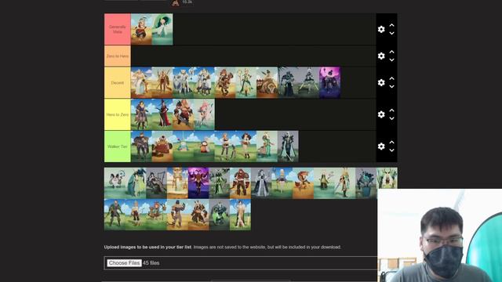This screenshot has width=502, height=282.
Task: Move Hero to Zero tier down
Action: (x=391, y=118)
